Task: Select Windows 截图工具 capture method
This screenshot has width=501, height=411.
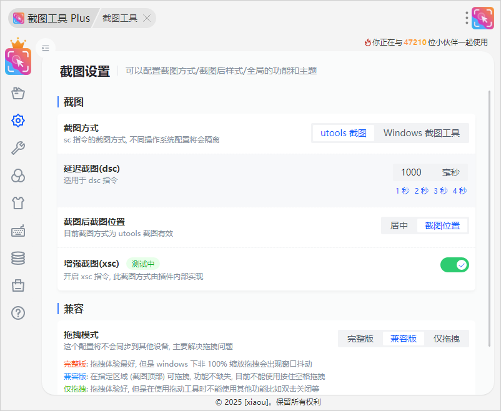Action: click(x=422, y=133)
